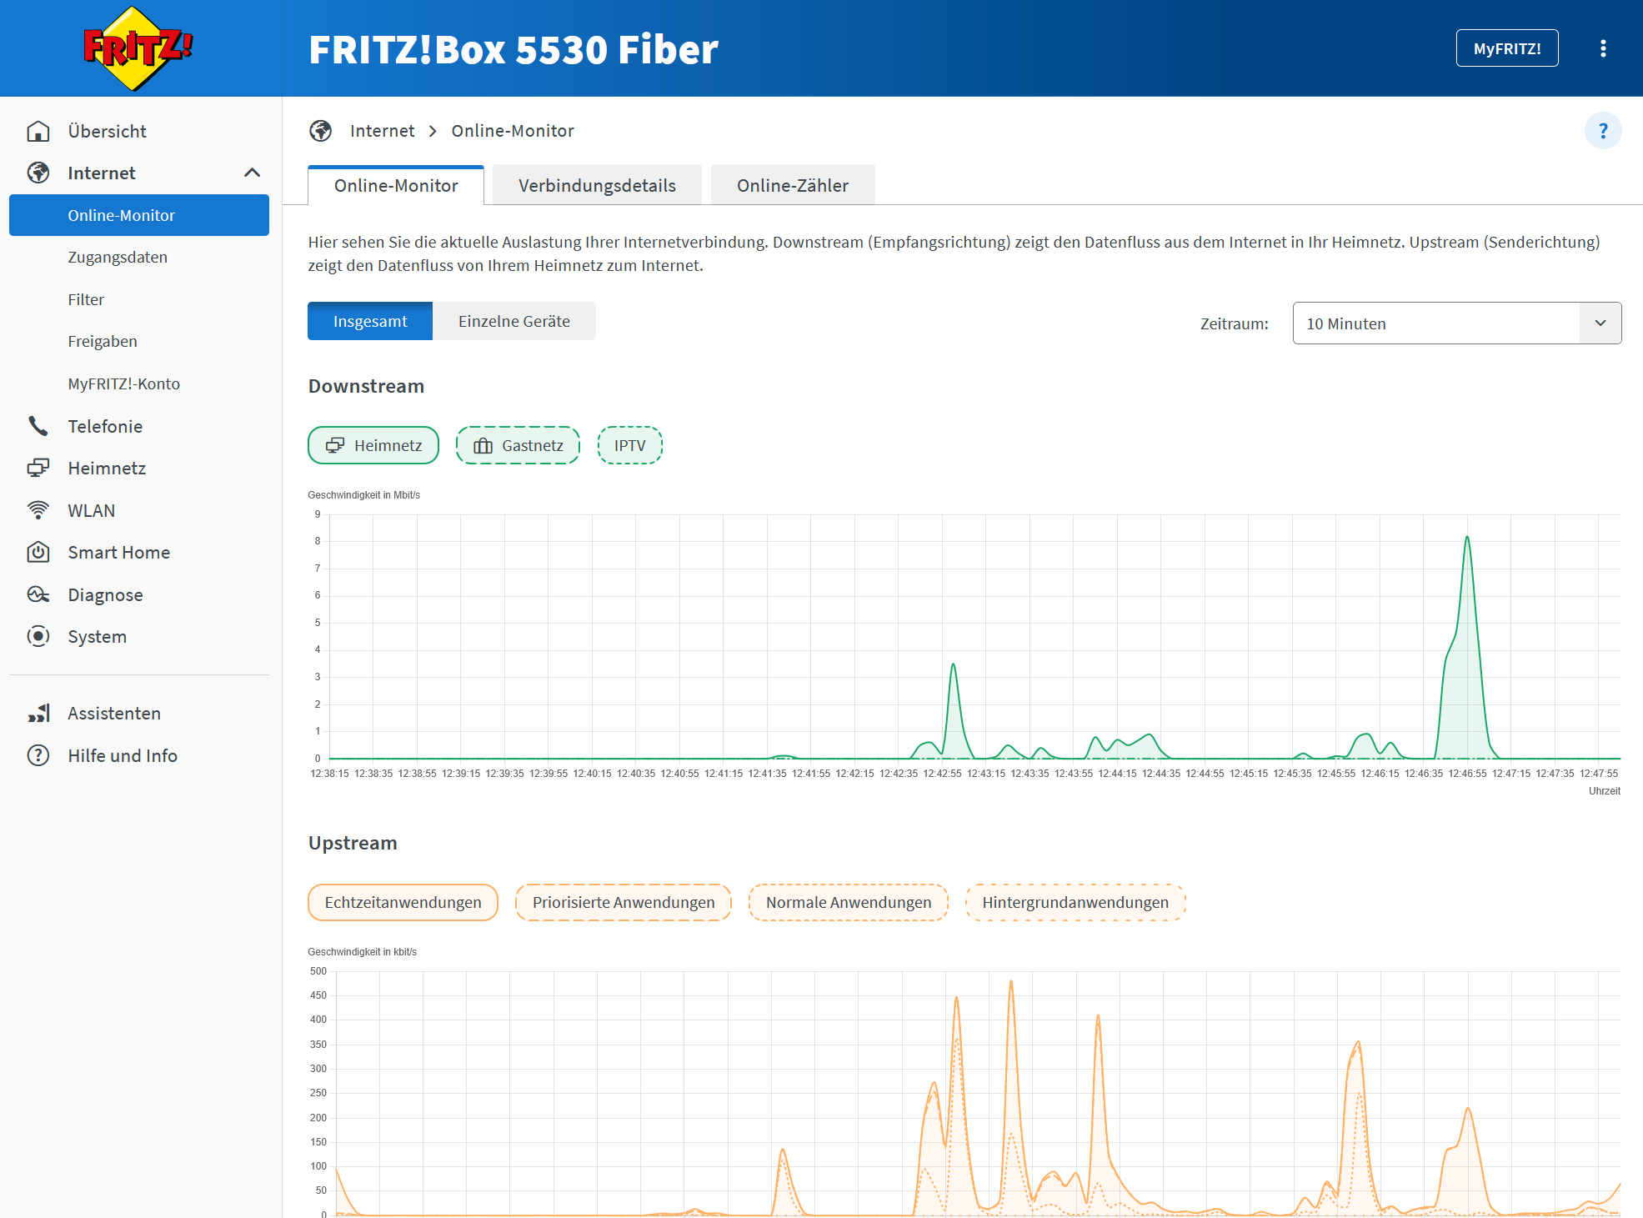Open the help question mark icon
This screenshot has height=1218, width=1643.
[1603, 131]
